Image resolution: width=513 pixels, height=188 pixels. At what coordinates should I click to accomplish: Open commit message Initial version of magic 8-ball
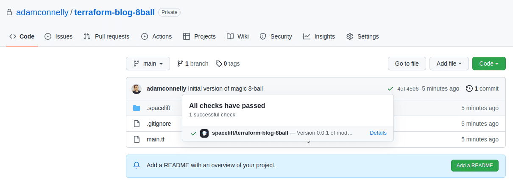(225, 88)
